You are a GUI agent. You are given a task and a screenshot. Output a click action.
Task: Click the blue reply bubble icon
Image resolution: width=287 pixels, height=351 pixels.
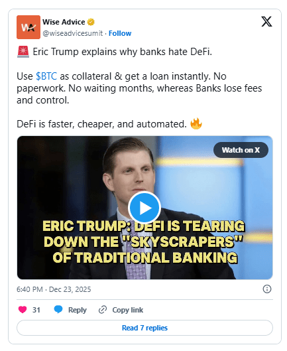pyautogui.click(x=58, y=309)
